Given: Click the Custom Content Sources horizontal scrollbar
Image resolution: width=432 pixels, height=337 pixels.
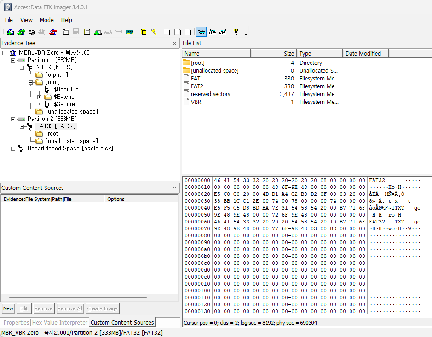Looking at the screenshot, I should pyautogui.click(x=78, y=297).
